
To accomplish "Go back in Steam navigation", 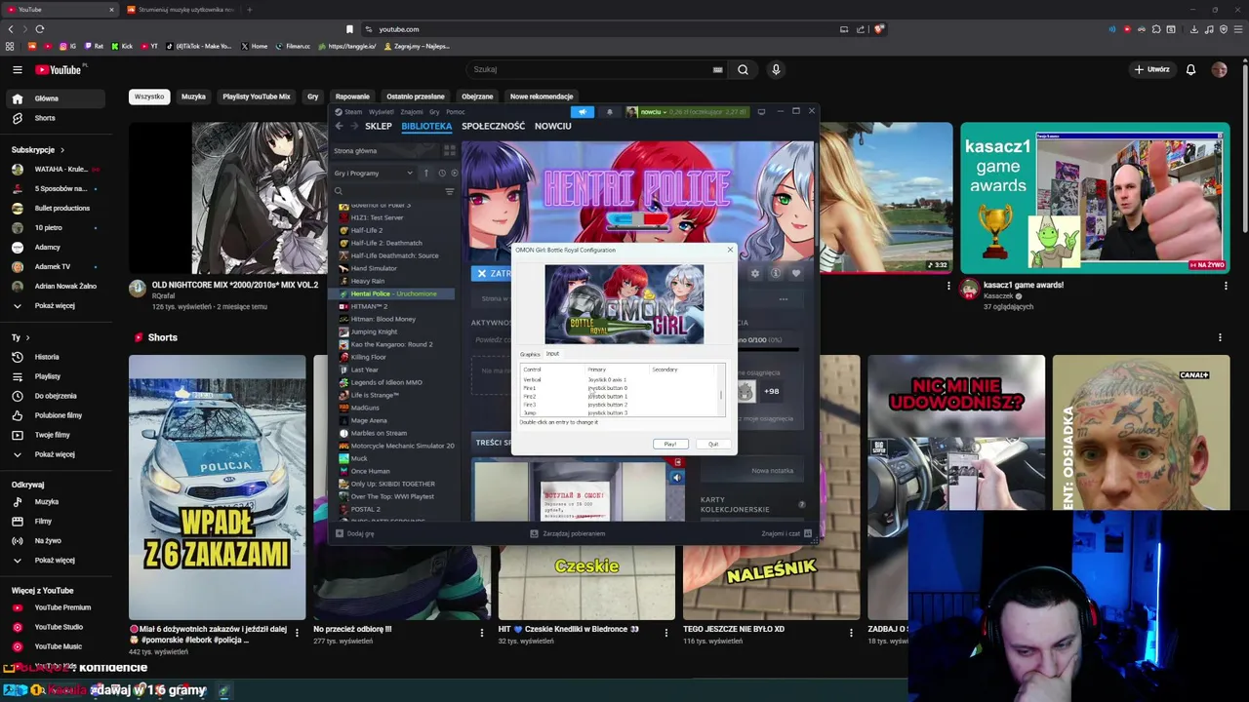I will (x=339, y=126).
